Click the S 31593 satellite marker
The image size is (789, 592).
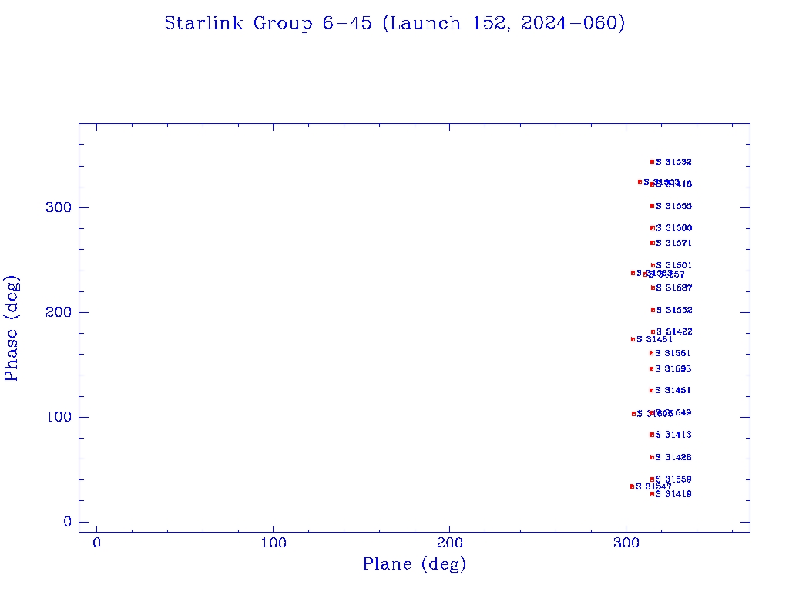coord(651,368)
